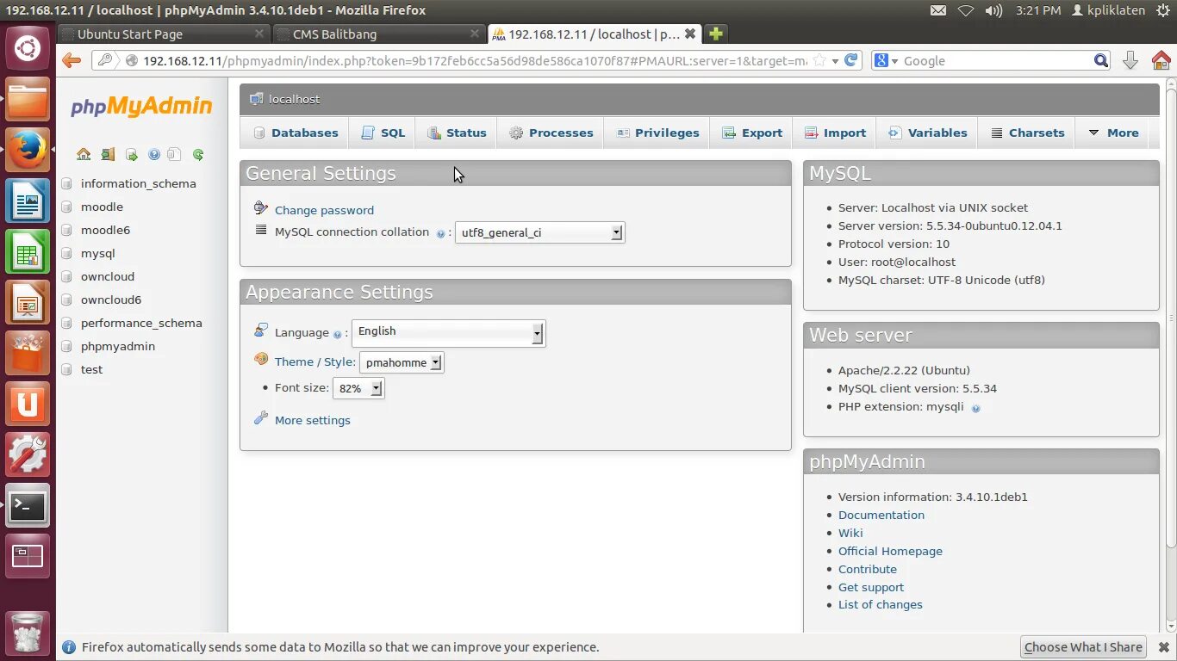Reload page with Firefox refresh icon
1177x661 pixels.
point(851,60)
